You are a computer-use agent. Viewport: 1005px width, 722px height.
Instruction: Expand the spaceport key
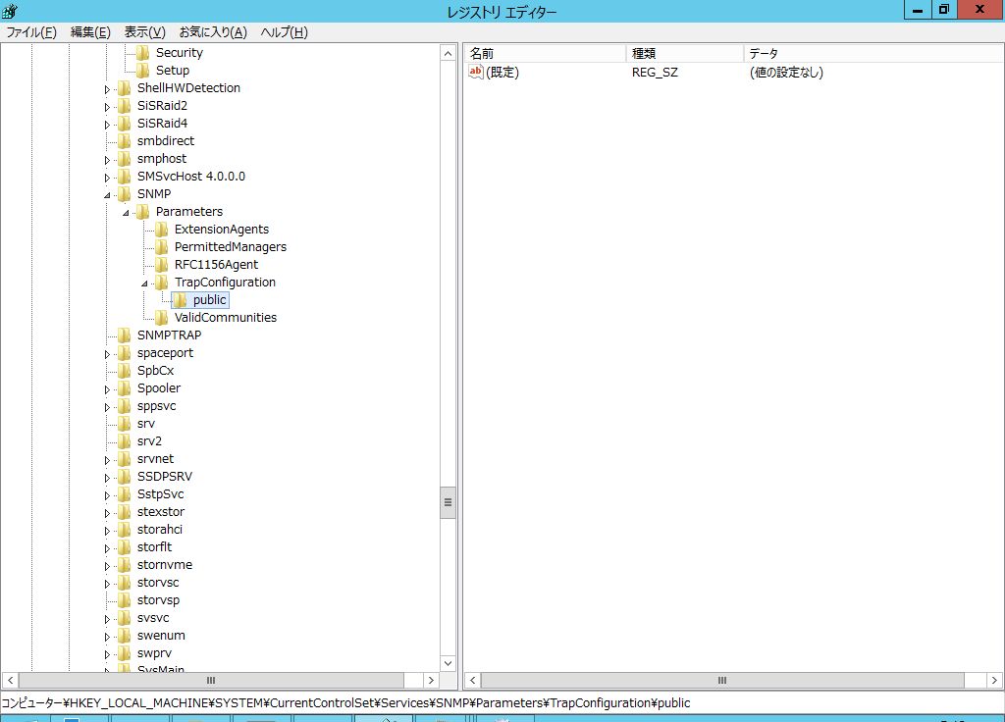click(107, 354)
